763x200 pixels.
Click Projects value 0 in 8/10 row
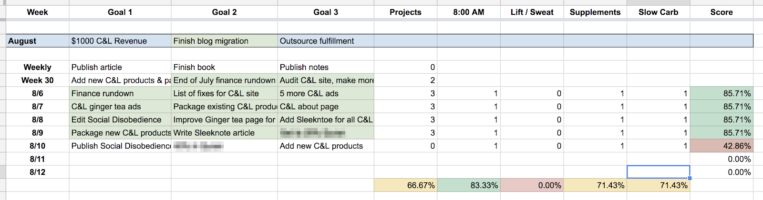click(x=405, y=146)
